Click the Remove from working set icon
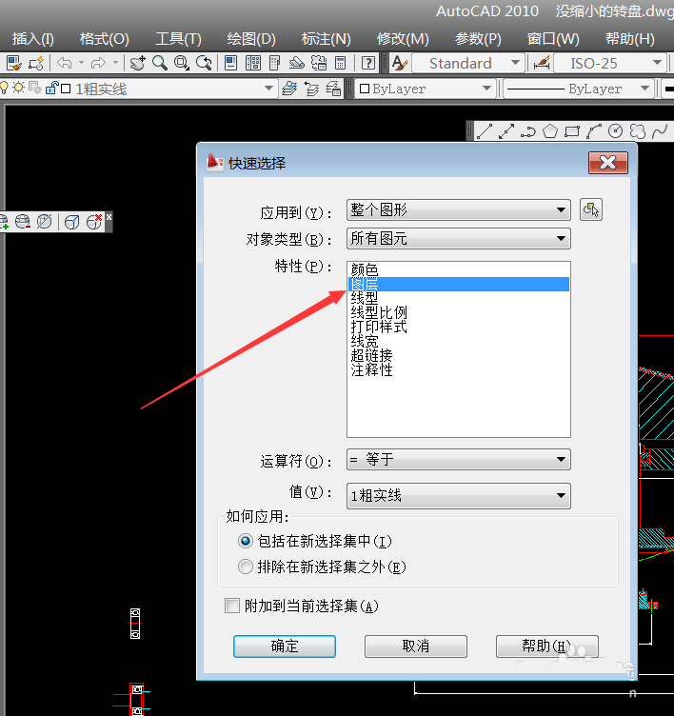 23,222
